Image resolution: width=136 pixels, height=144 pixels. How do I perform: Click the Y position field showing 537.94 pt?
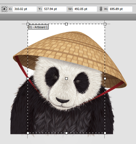tap(55, 9)
